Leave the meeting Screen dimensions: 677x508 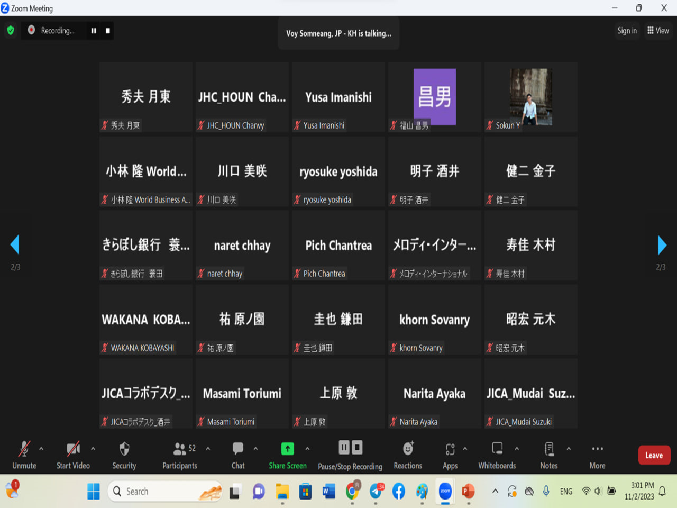tap(654, 455)
